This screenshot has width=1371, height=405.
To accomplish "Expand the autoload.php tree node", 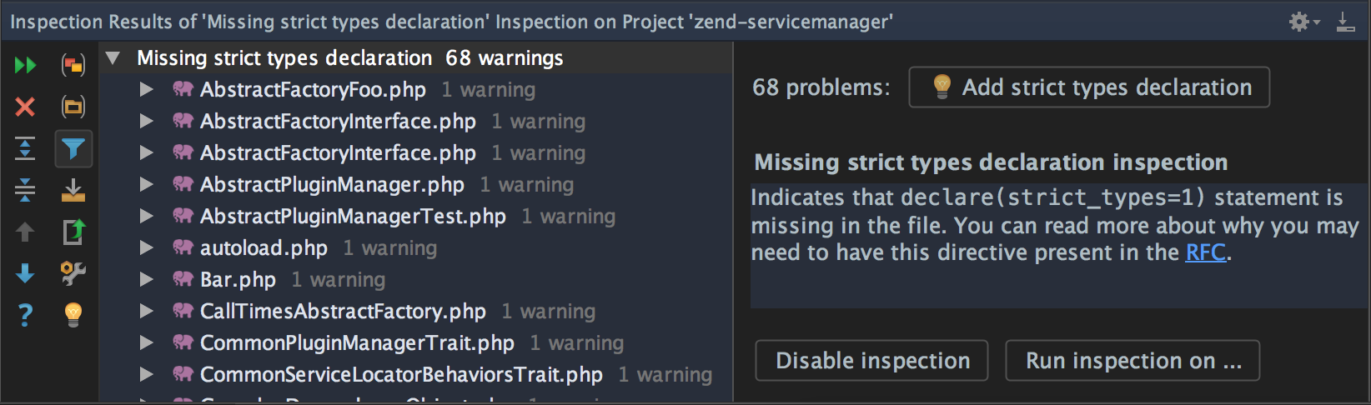I will pyautogui.click(x=146, y=247).
